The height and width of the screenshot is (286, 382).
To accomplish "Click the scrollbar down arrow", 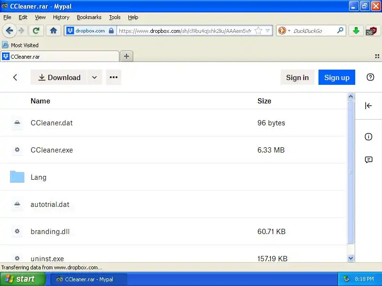I will coord(350,258).
